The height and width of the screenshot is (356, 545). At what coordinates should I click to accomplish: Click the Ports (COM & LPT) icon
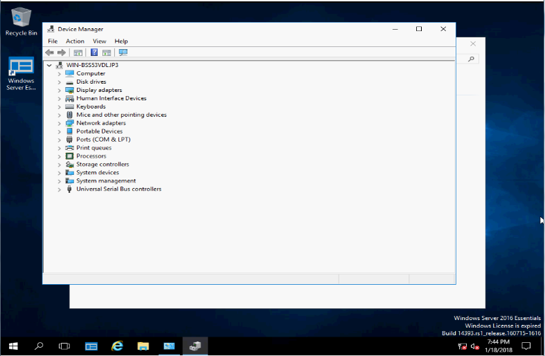(69, 140)
